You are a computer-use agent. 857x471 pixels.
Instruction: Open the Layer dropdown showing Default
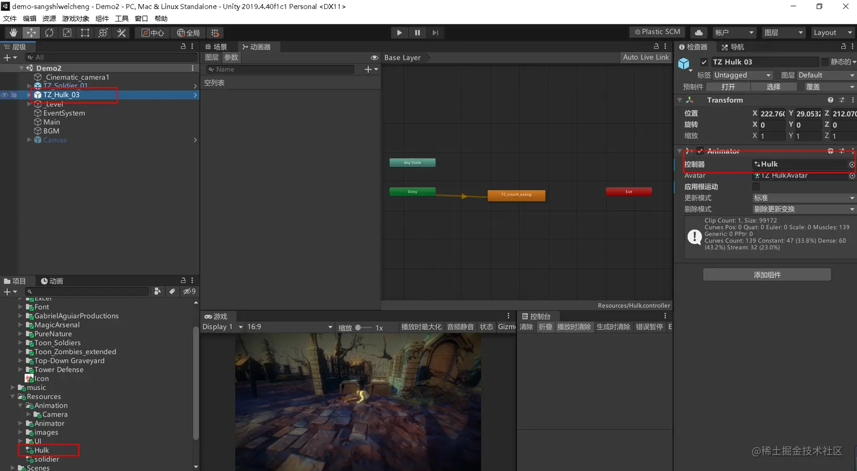[826, 75]
